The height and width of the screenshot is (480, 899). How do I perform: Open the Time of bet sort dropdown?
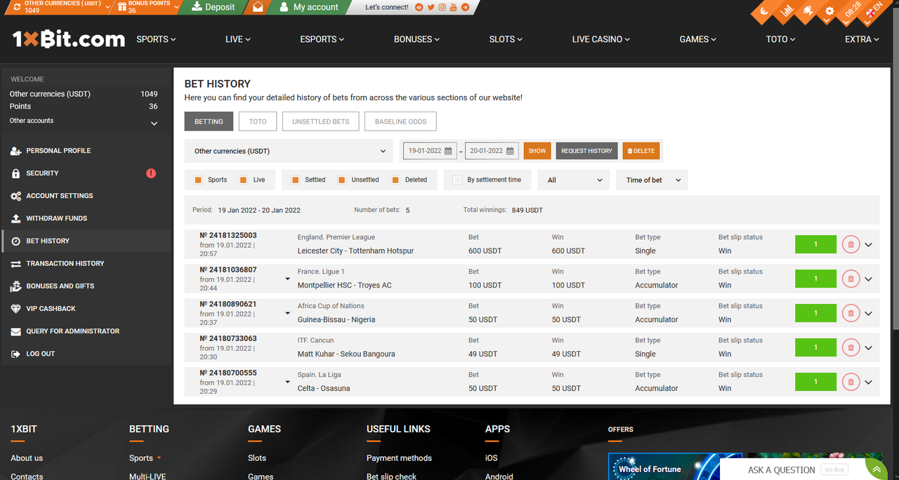point(652,180)
